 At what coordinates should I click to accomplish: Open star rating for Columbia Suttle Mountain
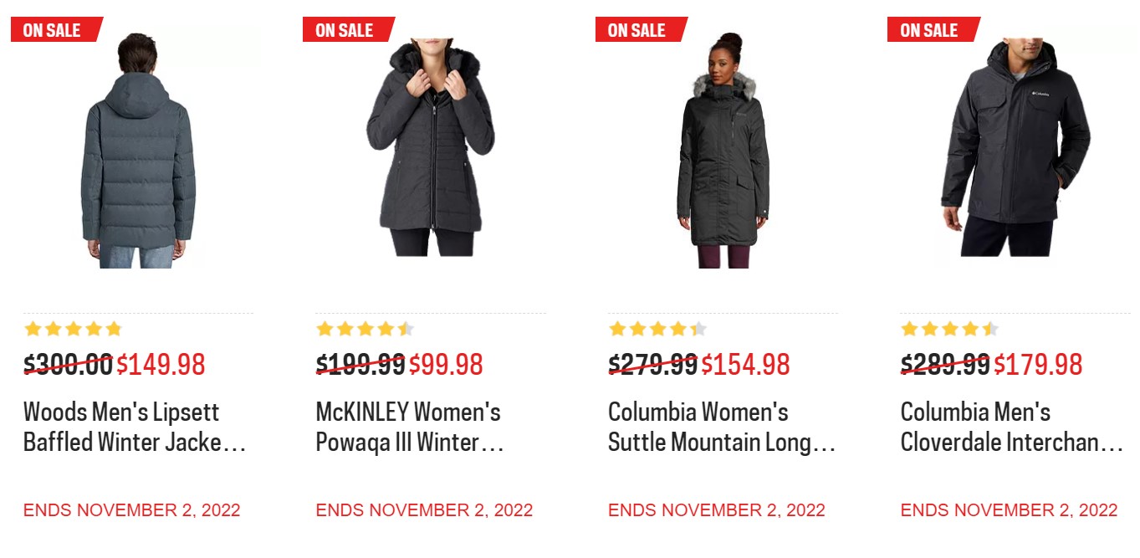tap(657, 329)
